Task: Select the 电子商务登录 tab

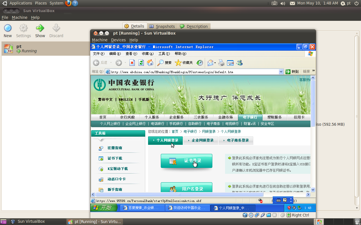Action: click(x=236, y=140)
